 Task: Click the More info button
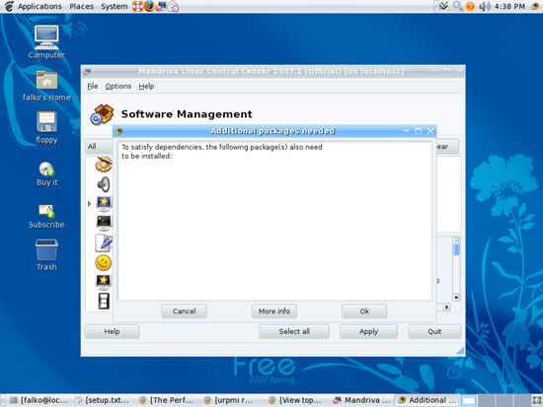pos(274,311)
